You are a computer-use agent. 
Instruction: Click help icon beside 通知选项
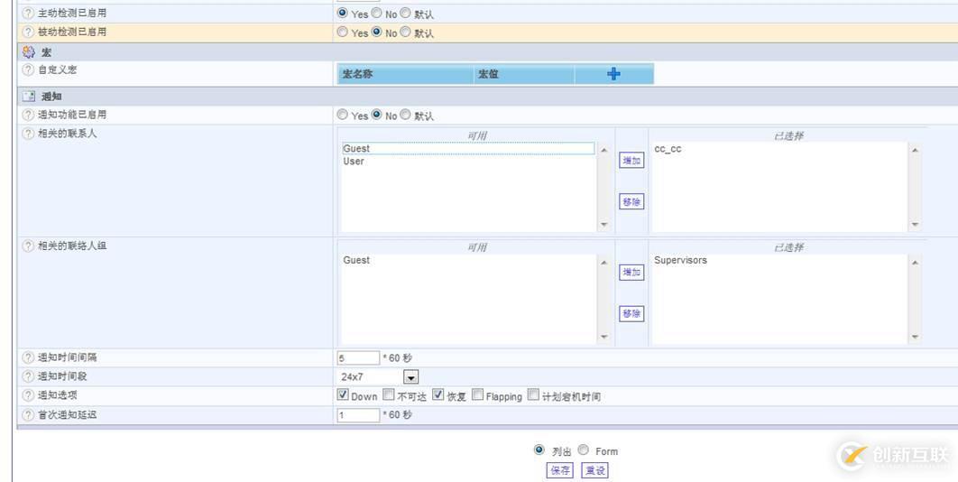(28, 395)
